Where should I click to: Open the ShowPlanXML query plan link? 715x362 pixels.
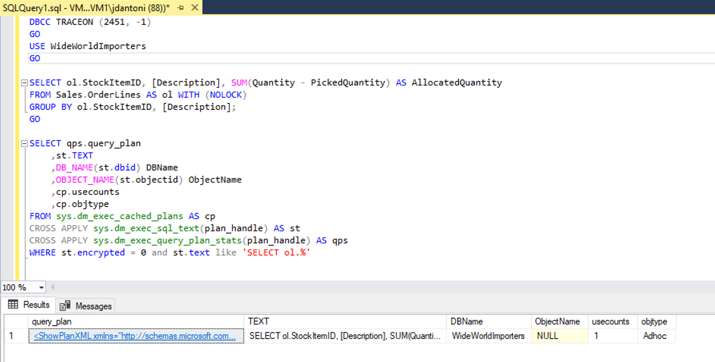coord(134,336)
